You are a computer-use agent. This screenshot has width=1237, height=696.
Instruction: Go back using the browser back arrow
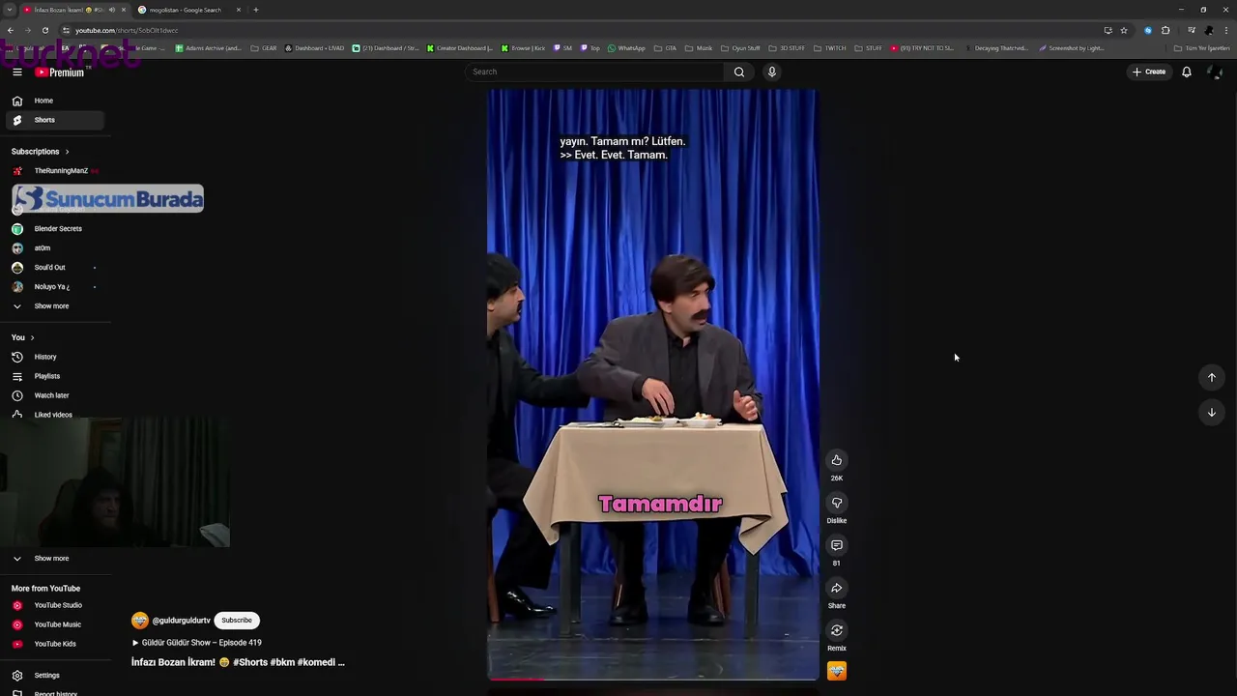tap(11, 30)
